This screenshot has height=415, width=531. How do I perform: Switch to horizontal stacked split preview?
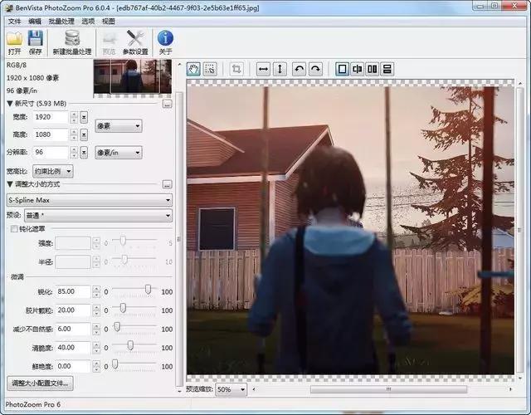(387, 69)
